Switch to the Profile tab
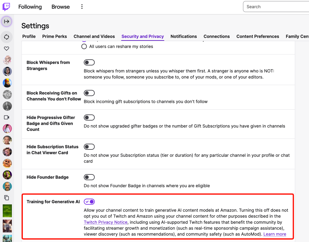 coord(29,37)
